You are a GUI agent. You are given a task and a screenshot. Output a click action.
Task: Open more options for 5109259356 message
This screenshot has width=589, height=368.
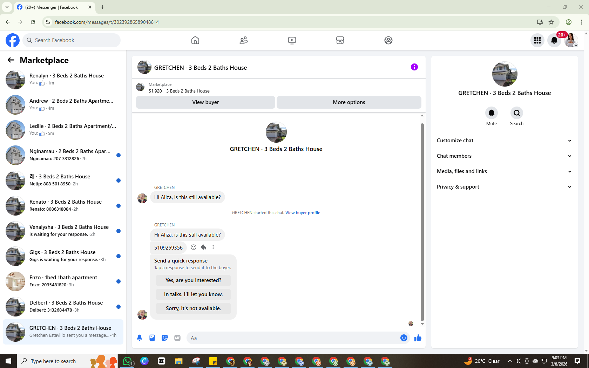pyautogui.click(x=213, y=247)
